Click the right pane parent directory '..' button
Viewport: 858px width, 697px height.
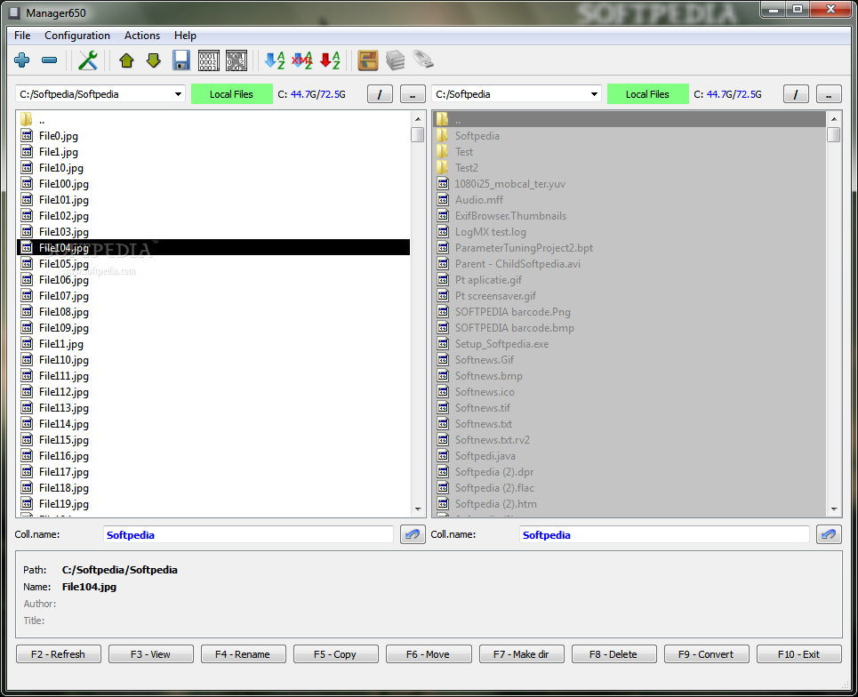[829, 94]
